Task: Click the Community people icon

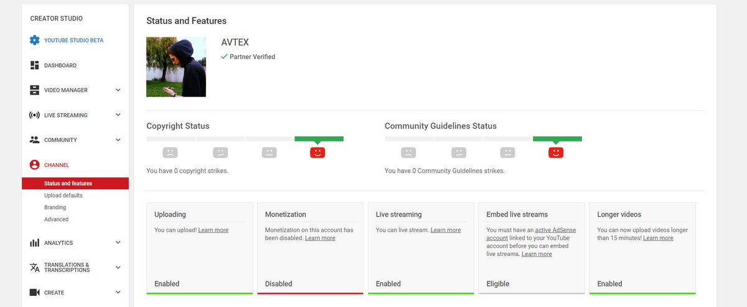Action: click(35, 140)
